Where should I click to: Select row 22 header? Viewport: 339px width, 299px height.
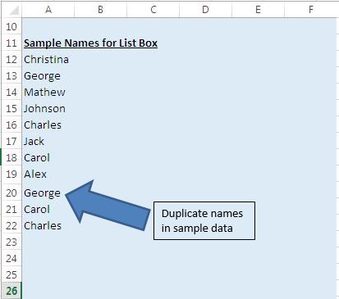point(11,225)
